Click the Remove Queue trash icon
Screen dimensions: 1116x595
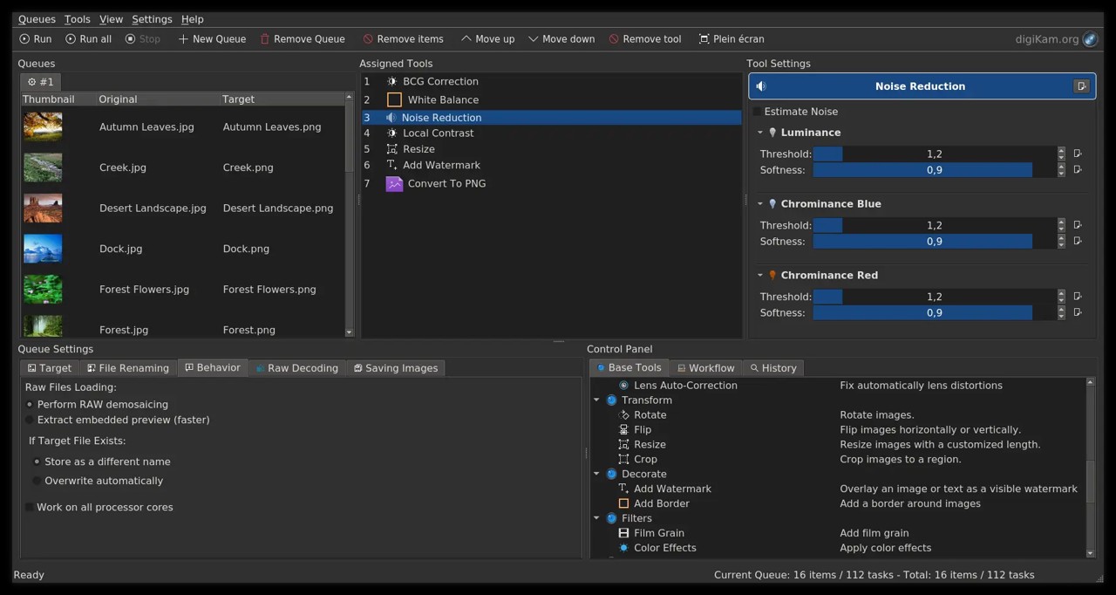click(265, 39)
